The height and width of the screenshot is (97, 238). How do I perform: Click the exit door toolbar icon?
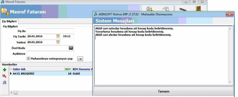point(198,9)
